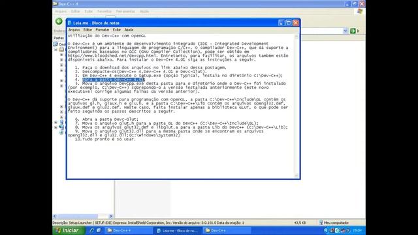Minimize the Dev-C++ 4 Explorer window
The image size is (418, 235).
(x=347, y=4)
